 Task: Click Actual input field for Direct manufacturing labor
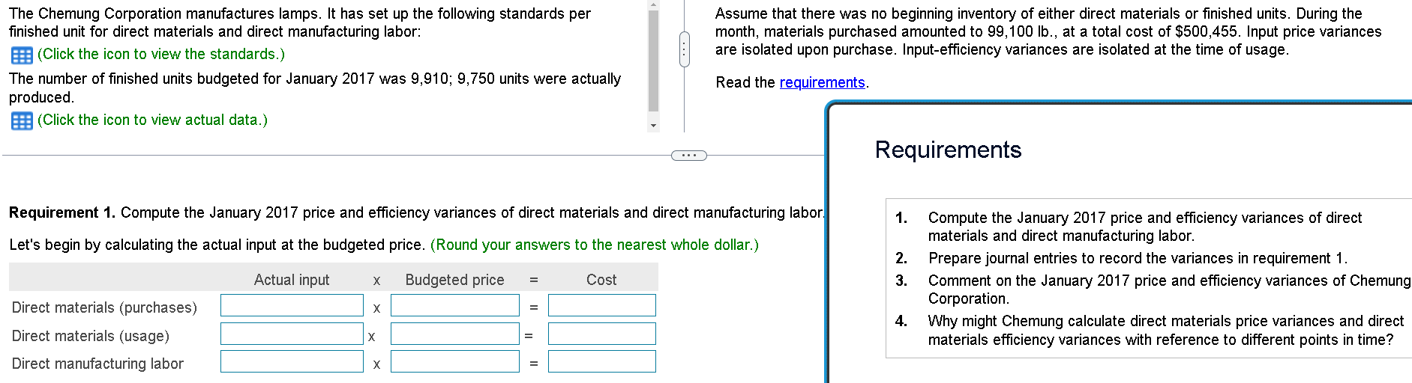point(292,361)
